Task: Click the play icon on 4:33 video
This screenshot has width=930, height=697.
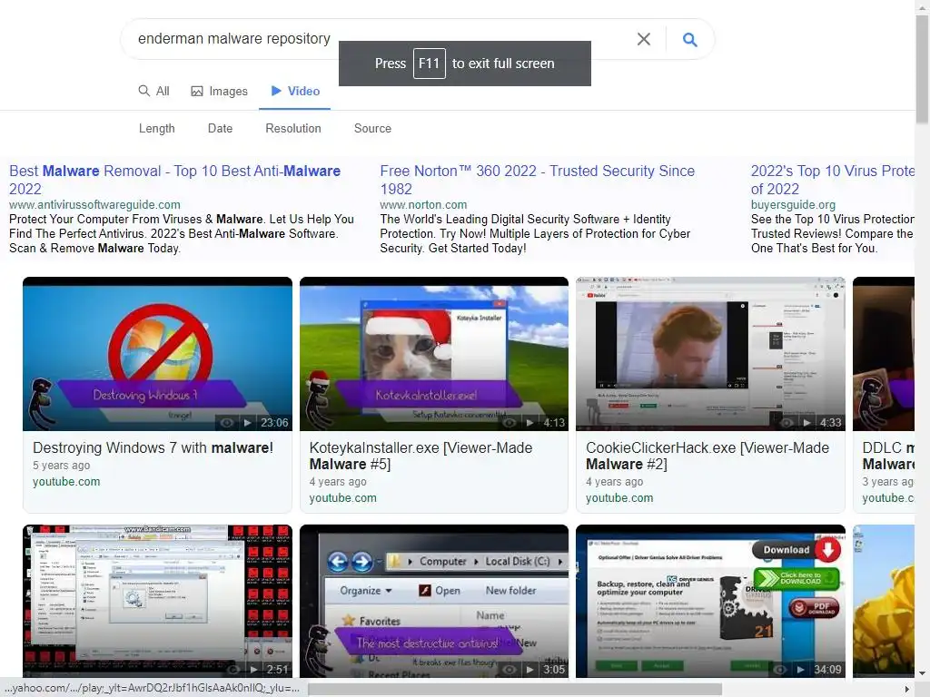Action: pyautogui.click(x=806, y=423)
